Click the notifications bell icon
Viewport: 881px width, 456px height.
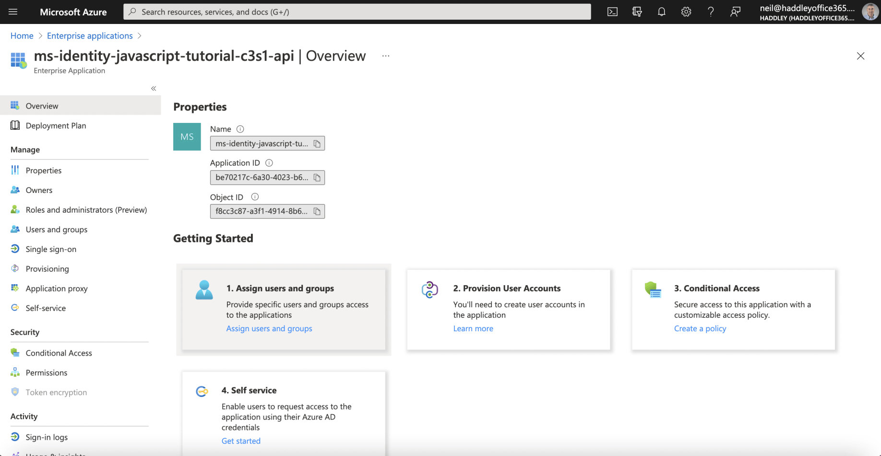[x=662, y=12]
